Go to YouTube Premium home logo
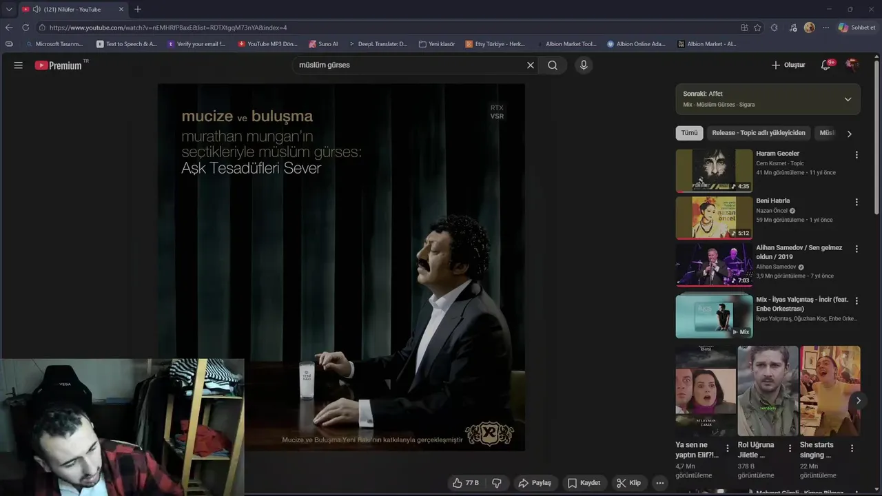The image size is (882, 496). pos(59,65)
